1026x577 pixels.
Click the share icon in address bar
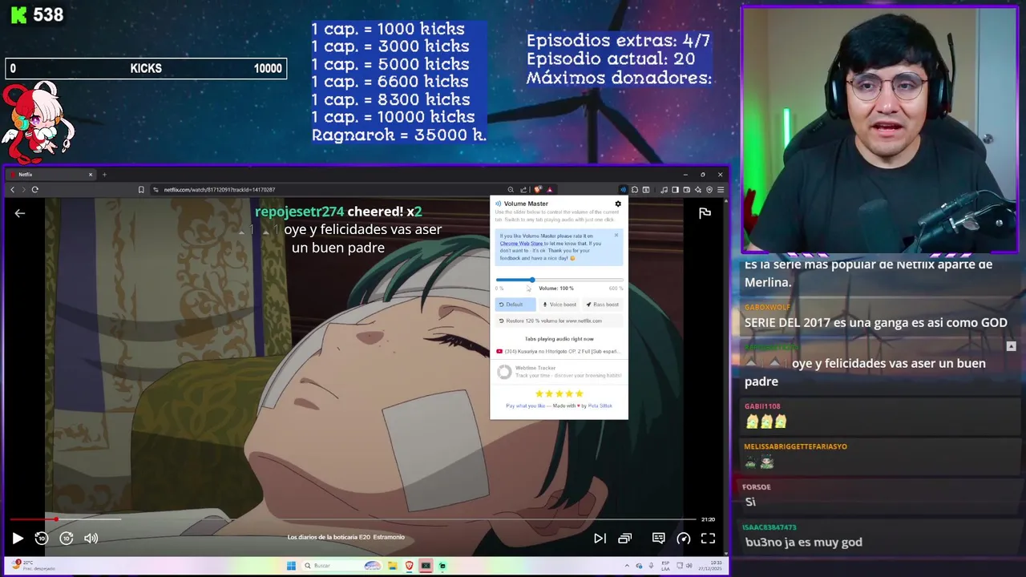point(523,190)
